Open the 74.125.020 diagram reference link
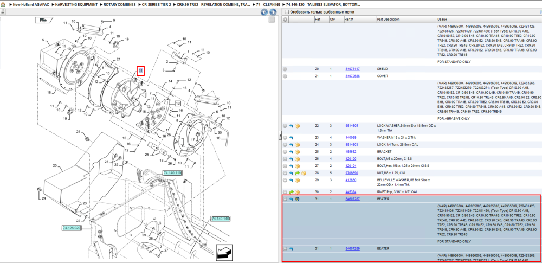This screenshot has height=263, width=542. click(72, 228)
